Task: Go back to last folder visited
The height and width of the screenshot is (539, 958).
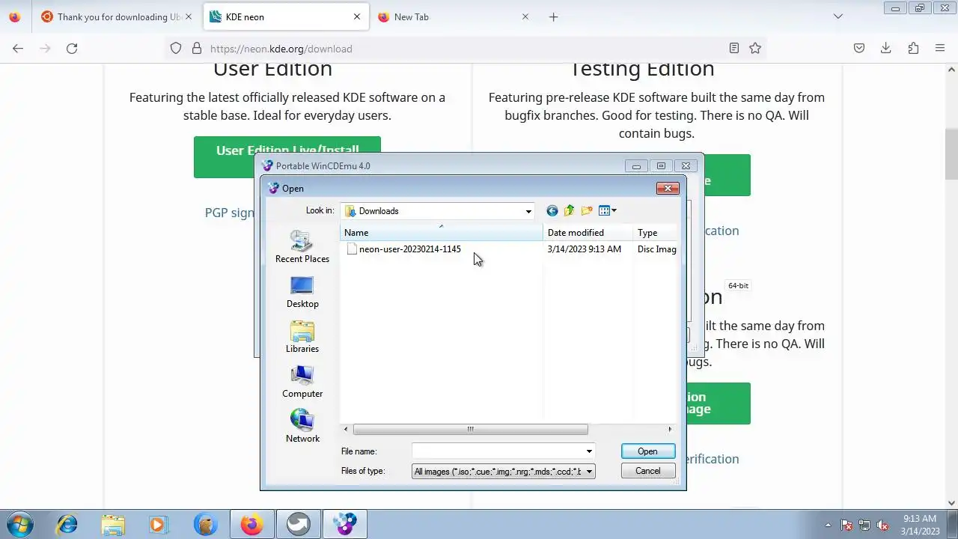Action: click(552, 211)
